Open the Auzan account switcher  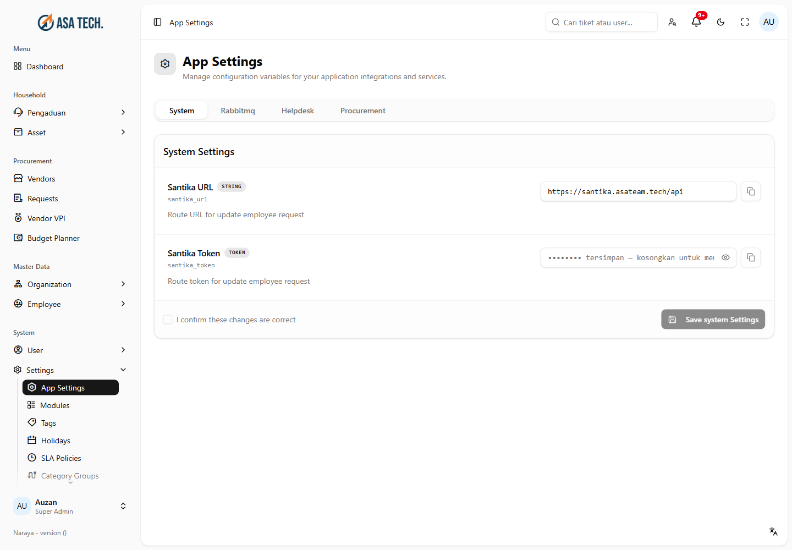[x=70, y=506]
